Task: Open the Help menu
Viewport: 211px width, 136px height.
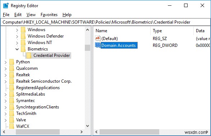Action: [x=67, y=15]
